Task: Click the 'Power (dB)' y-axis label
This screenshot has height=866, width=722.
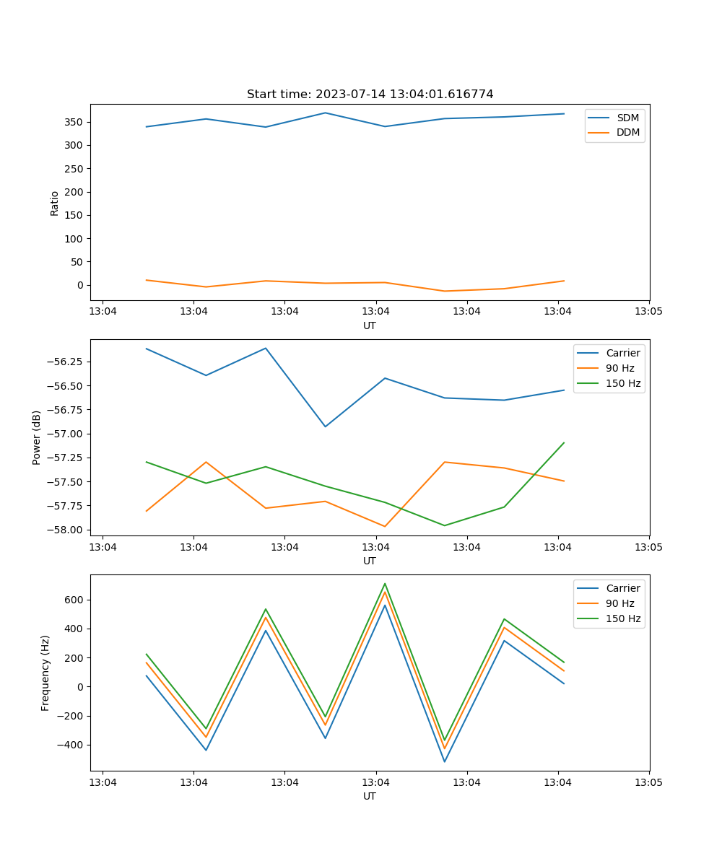Action: pyautogui.click(x=37, y=437)
